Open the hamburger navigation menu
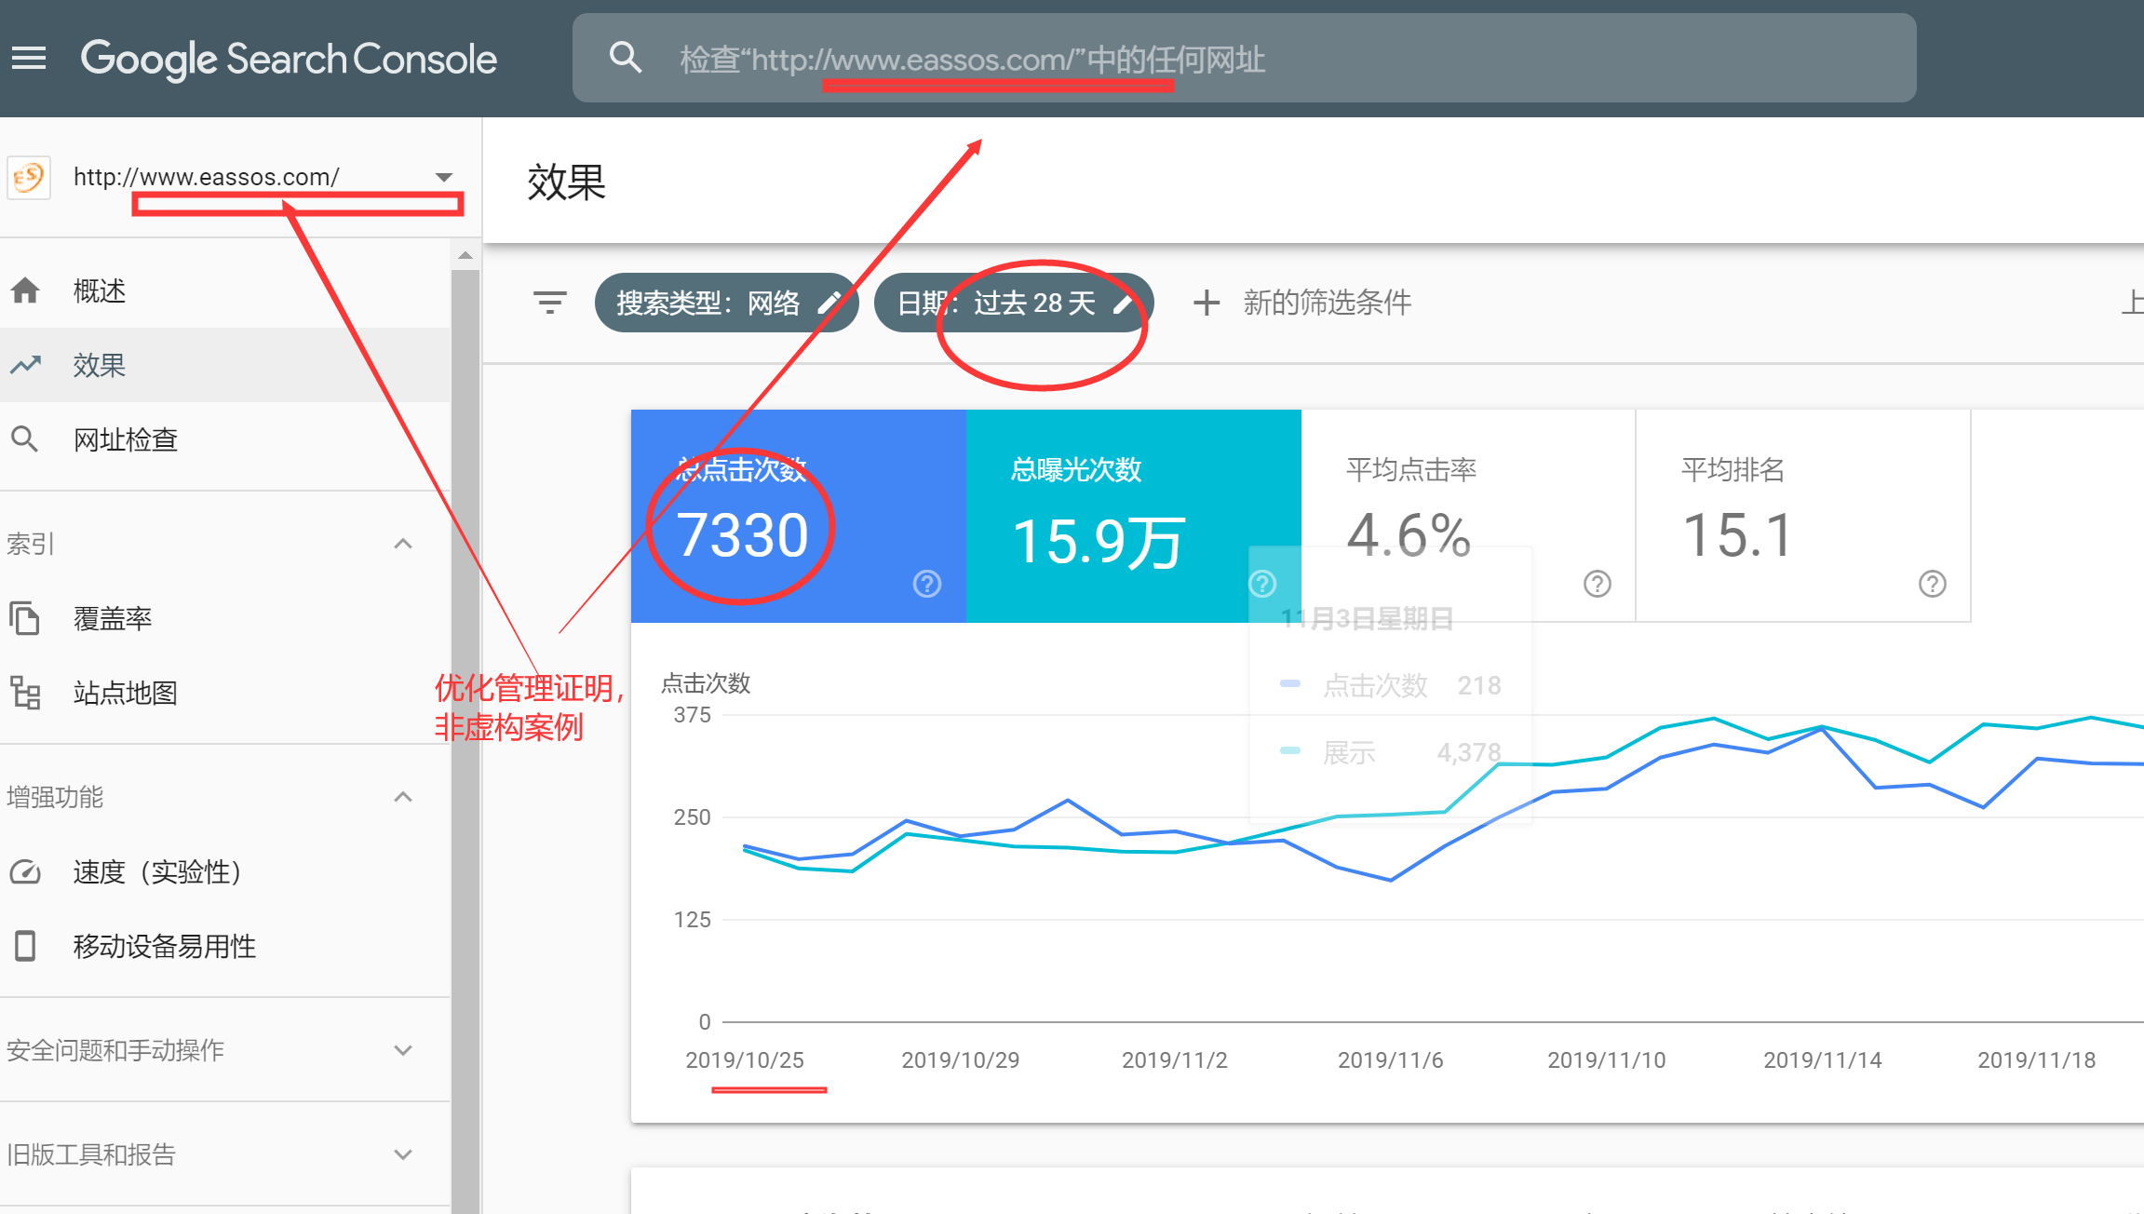 tap(29, 59)
